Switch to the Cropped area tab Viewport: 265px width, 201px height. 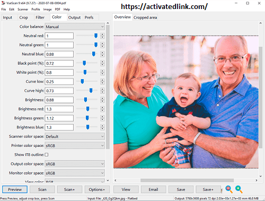(x=145, y=18)
